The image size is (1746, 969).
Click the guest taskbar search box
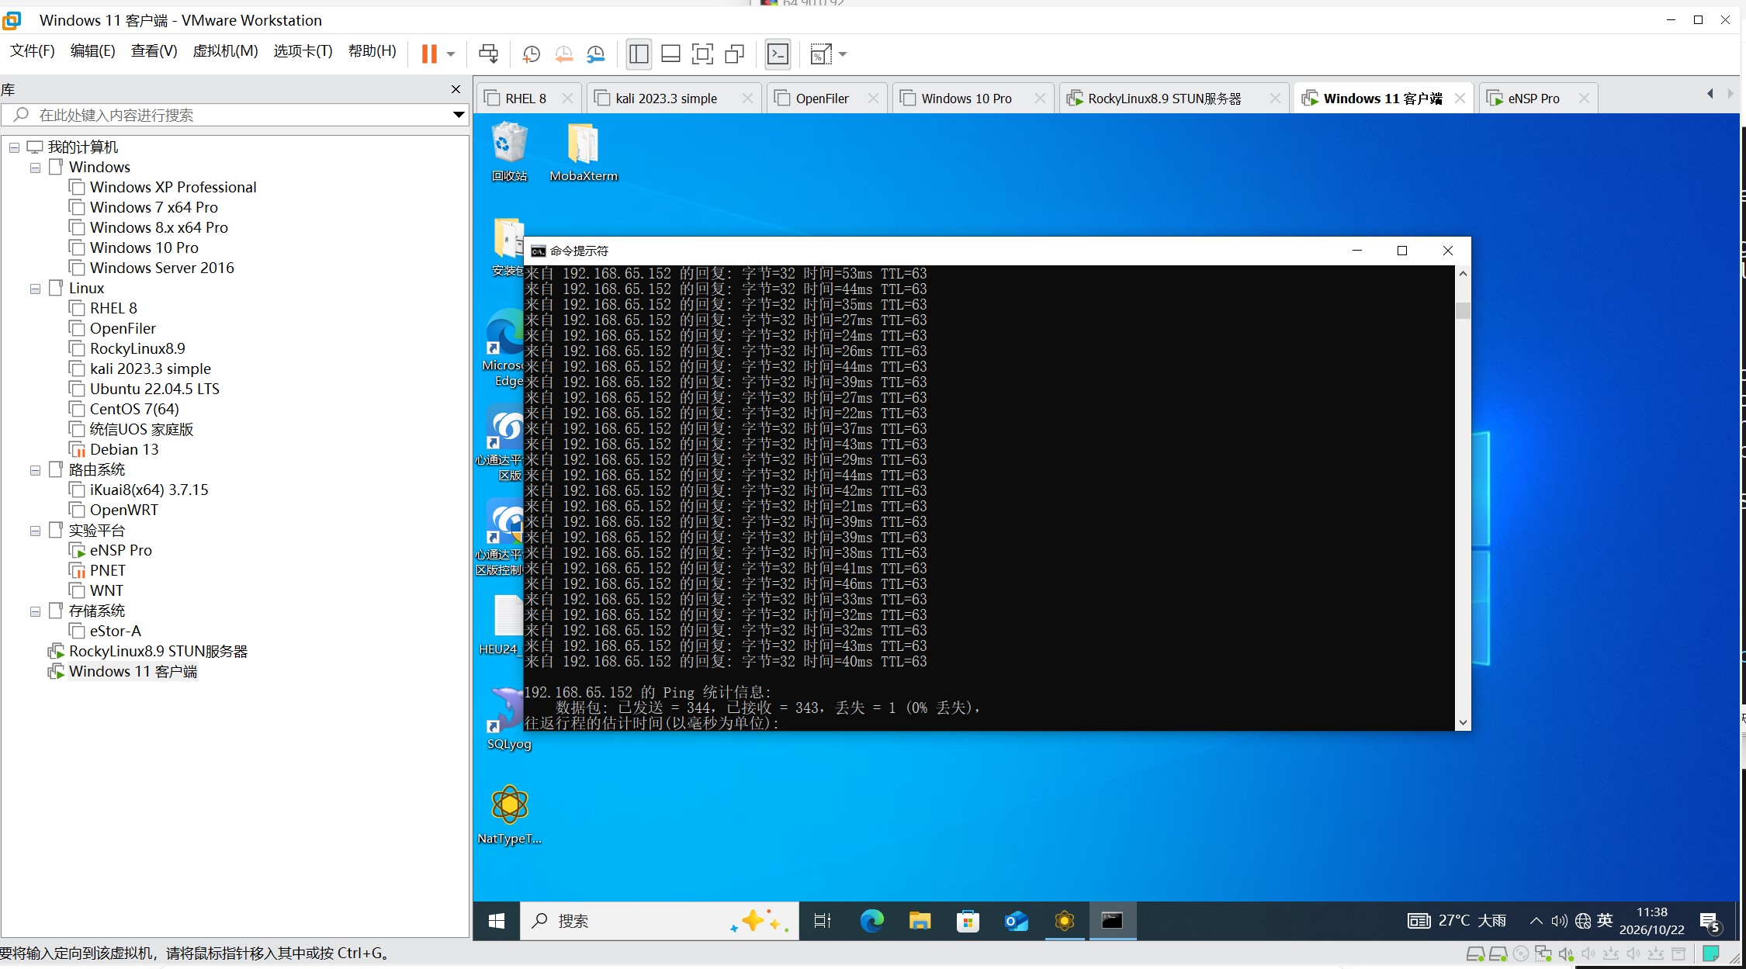point(660,921)
